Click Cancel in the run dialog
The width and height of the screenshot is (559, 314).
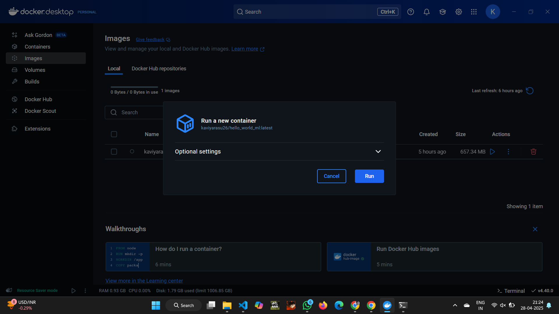(x=331, y=176)
